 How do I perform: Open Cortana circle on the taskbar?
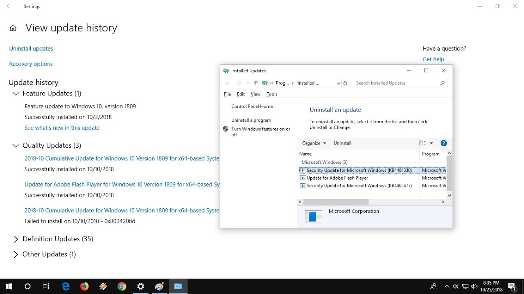(27, 286)
